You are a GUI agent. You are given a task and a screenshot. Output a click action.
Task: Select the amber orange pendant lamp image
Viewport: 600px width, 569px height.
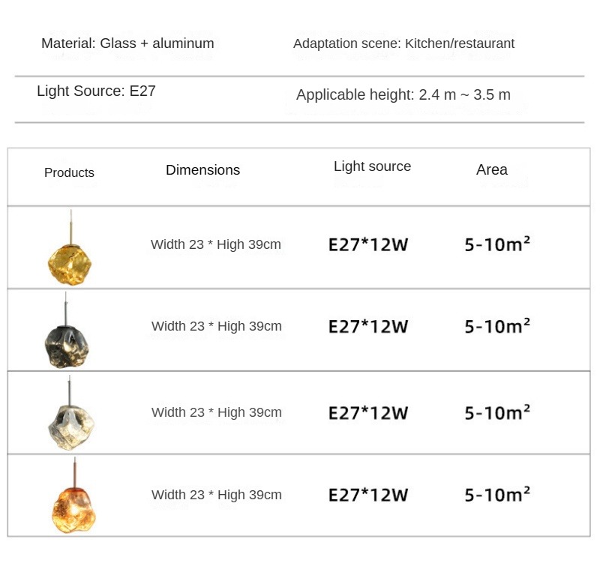tap(73, 507)
